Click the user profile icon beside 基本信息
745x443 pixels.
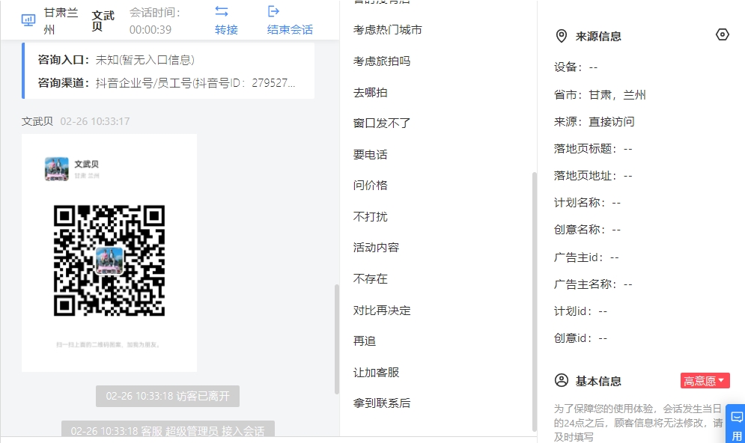[x=561, y=381]
